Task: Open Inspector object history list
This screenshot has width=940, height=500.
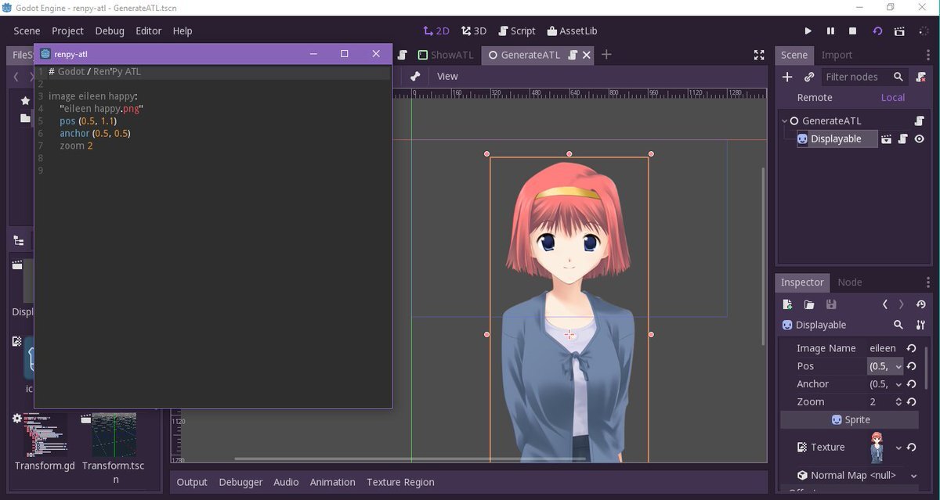Action: (x=920, y=304)
